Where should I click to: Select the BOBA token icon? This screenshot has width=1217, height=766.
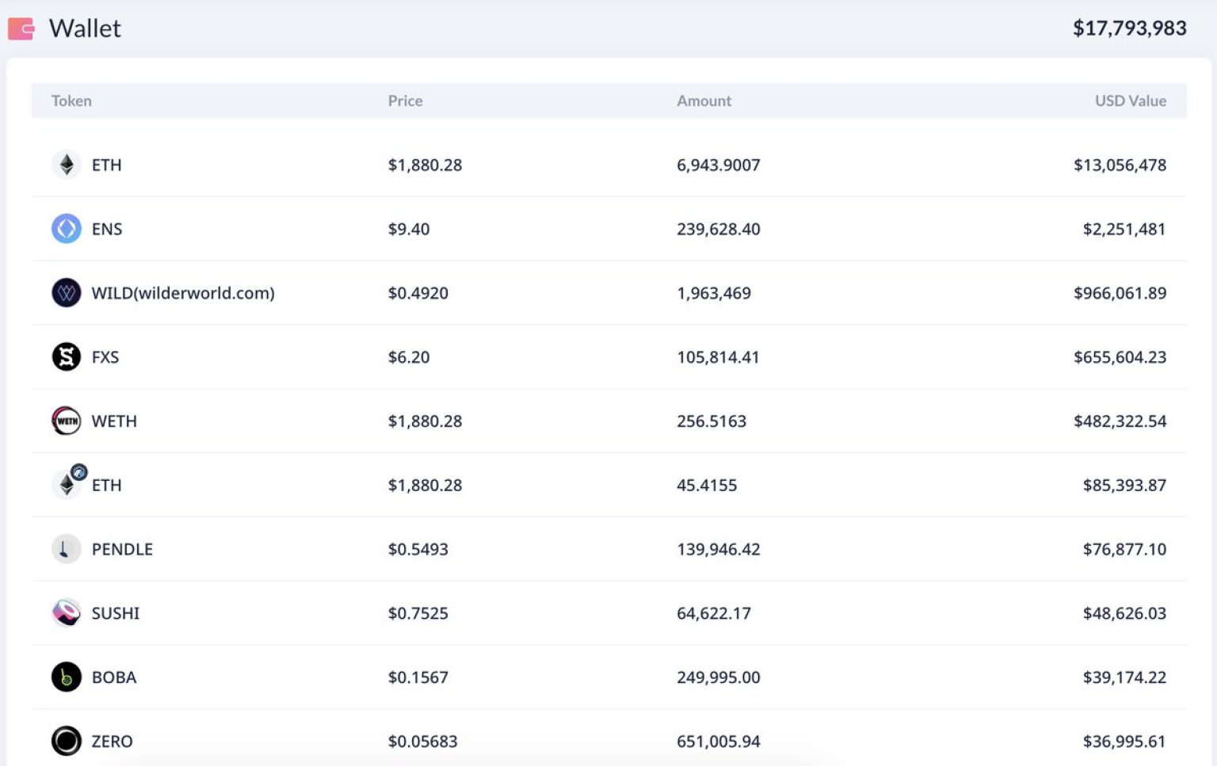66,676
